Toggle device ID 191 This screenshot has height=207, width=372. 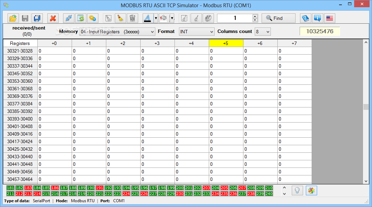pyautogui.click(x=100, y=188)
